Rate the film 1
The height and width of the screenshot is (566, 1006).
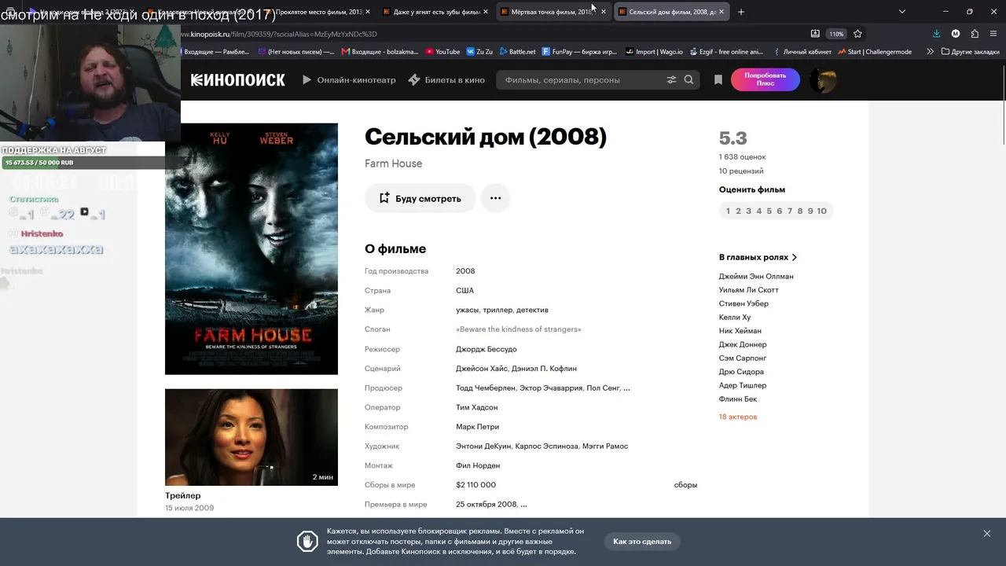[728, 211]
